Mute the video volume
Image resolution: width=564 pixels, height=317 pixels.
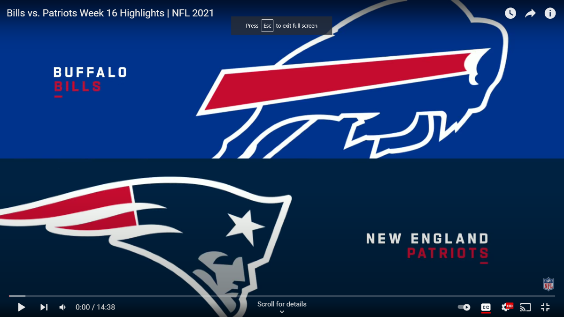coord(62,307)
